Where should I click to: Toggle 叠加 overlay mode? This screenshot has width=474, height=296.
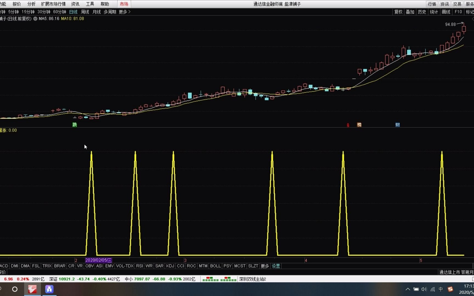[410, 12]
